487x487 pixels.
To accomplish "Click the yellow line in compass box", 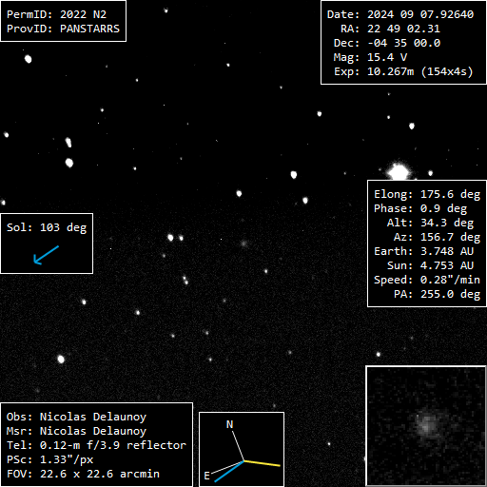I will (x=263, y=463).
